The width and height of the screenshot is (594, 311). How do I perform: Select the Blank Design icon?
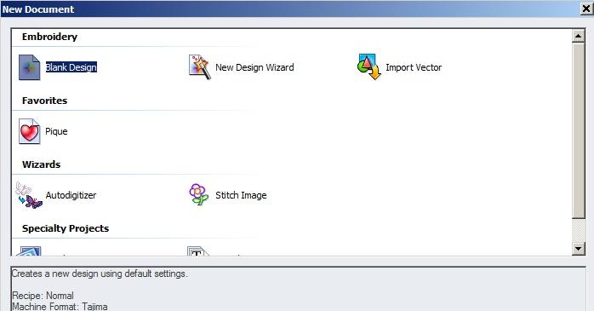click(x=30, y=67)
